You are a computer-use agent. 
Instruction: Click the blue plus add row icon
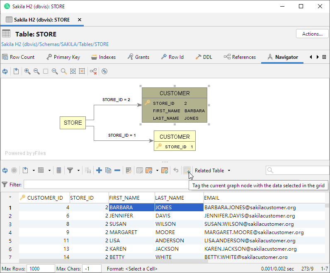pos(99,170)
